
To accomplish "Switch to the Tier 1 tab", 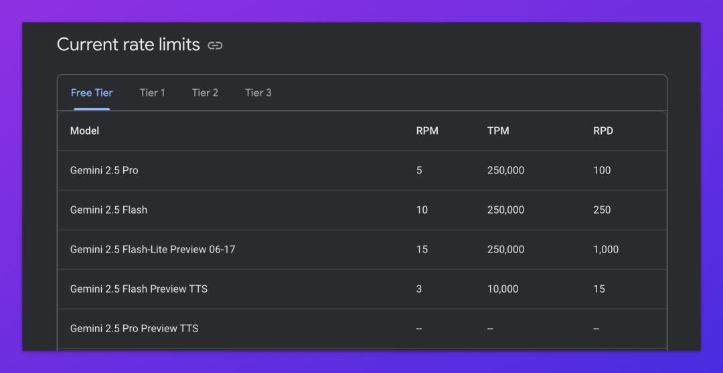I will coord(152,92).
